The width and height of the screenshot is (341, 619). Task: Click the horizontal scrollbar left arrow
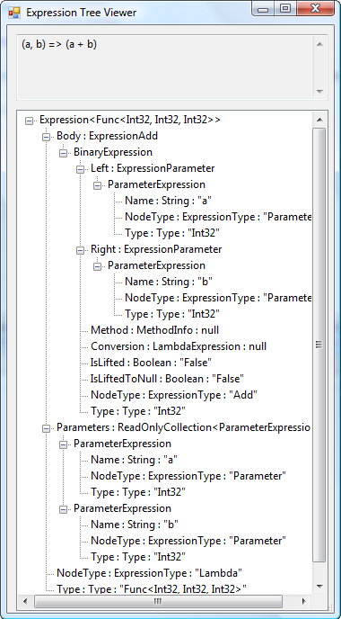pos(26,601)
